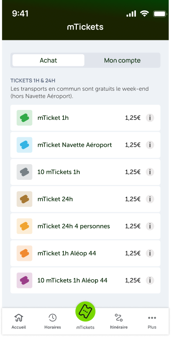Show info for mTicket 1h Aléop 44

coord(150,253)
